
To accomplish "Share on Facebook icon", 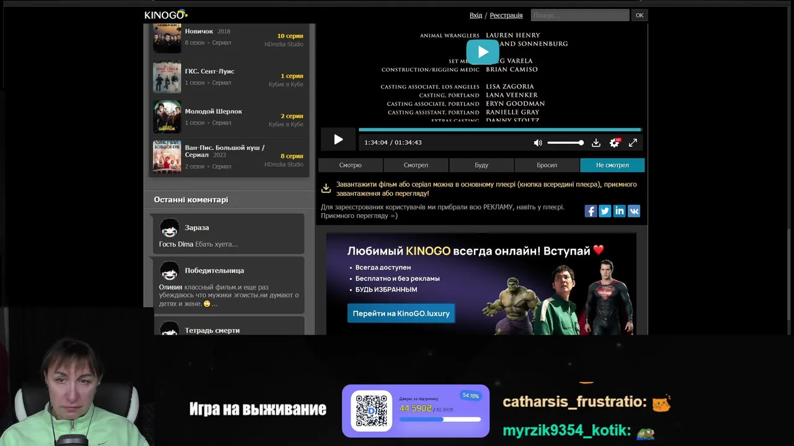I will point(591,211).
